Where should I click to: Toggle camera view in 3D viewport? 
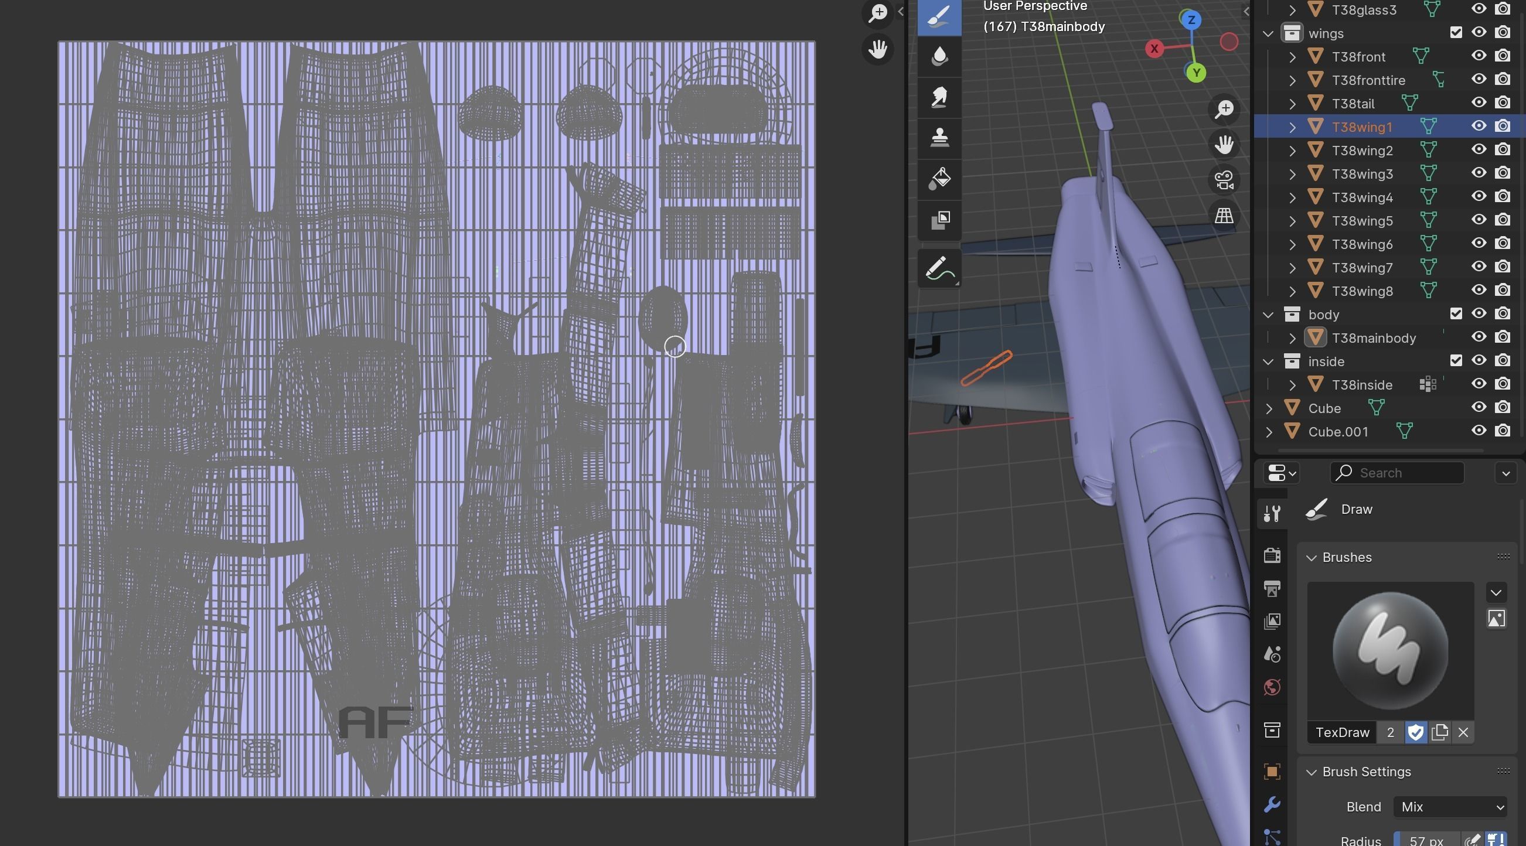click(1224, 180)
